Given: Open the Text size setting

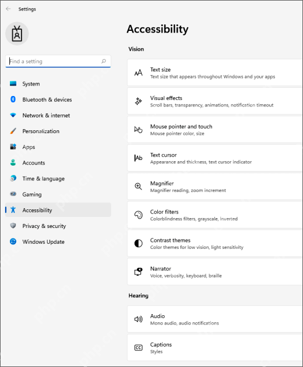Looking at the screenshot, I should pyautogui.click(x=215, y=73).
